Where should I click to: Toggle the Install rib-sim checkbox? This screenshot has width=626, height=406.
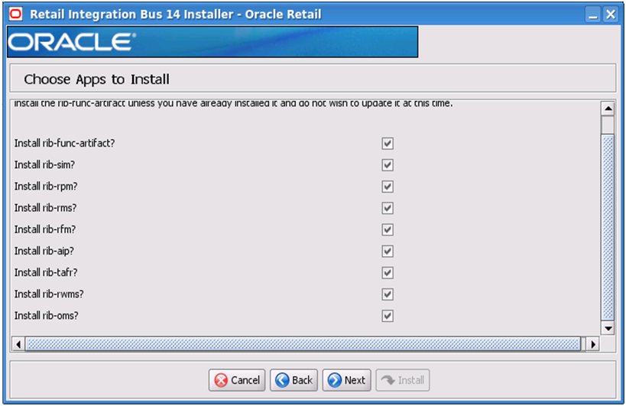coord(388,165)
